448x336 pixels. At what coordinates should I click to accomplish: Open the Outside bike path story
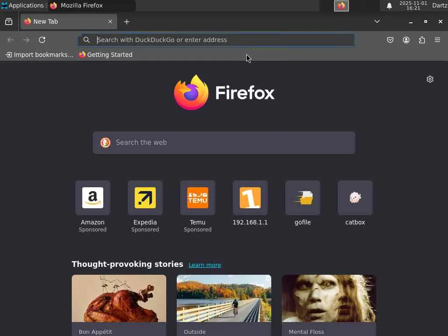[x=224, y=305]
